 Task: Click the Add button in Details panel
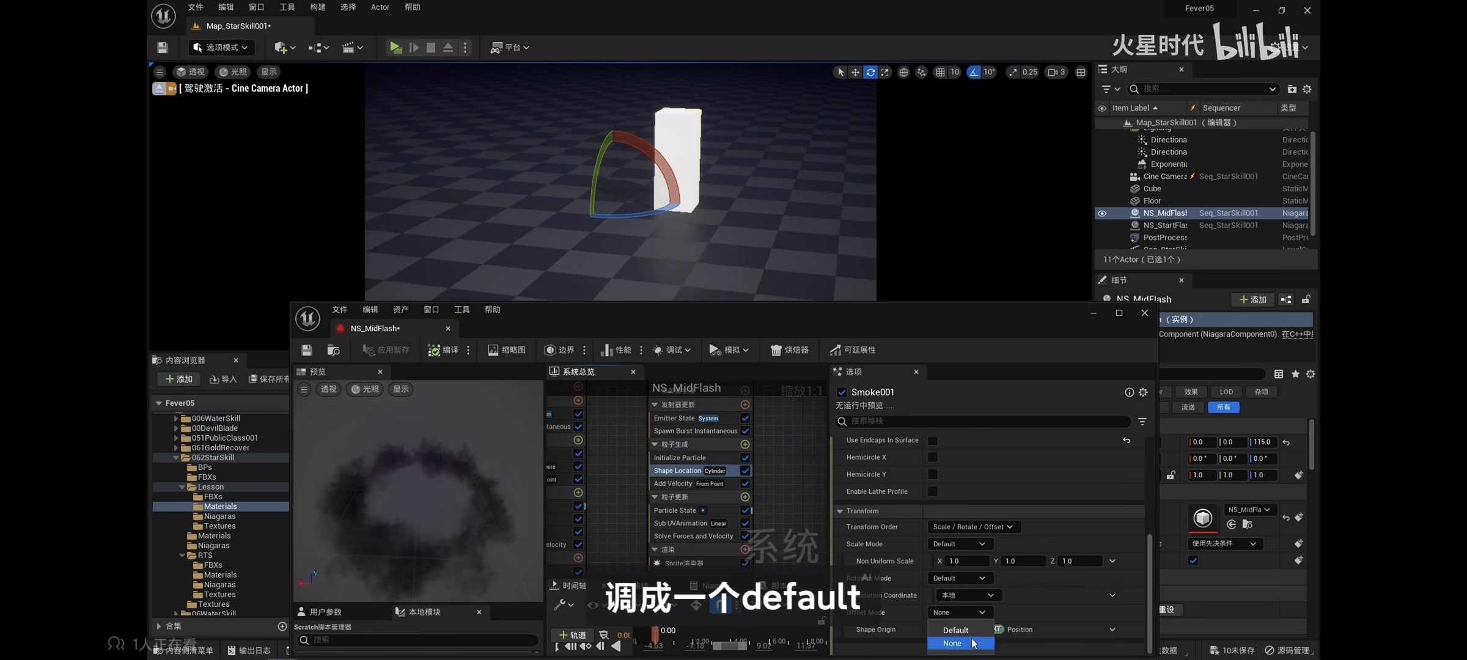(x=1252, y=299)
